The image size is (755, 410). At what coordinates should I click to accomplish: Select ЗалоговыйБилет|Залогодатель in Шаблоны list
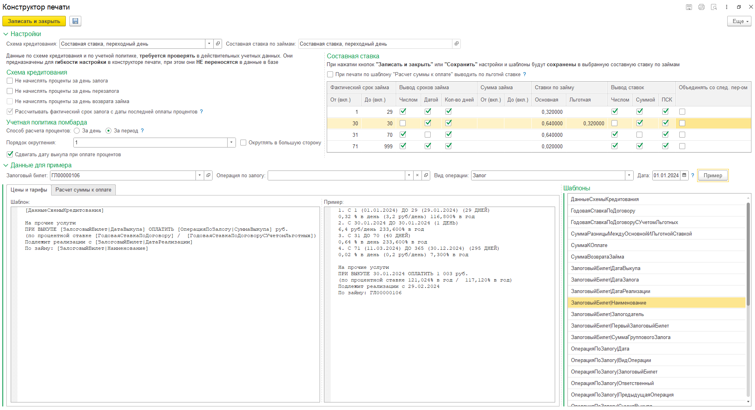(657, 314)
